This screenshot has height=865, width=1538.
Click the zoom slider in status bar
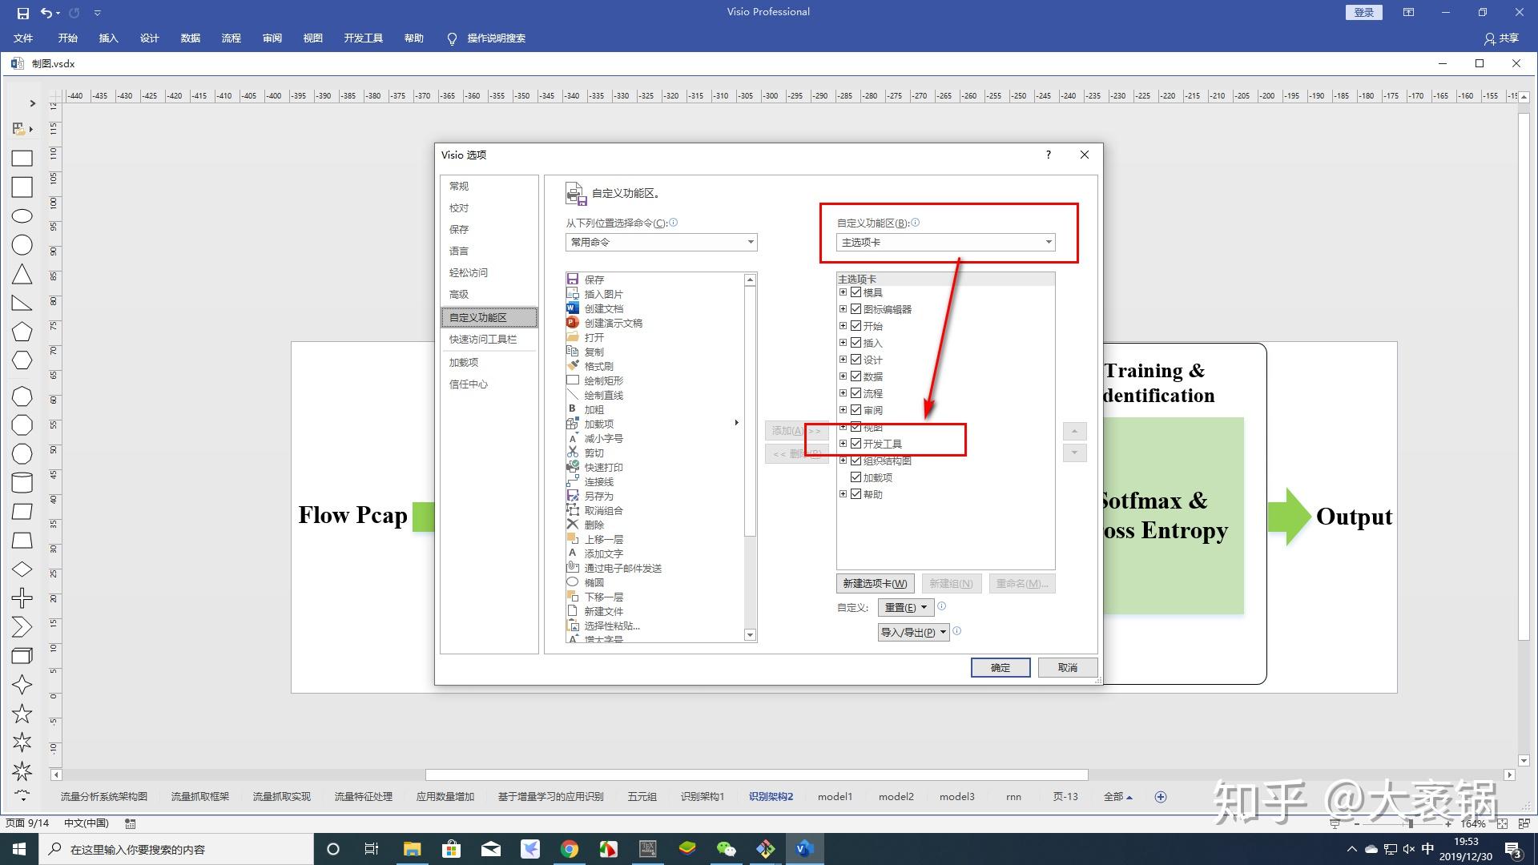pyautogui.click(x=1410, y=823)
